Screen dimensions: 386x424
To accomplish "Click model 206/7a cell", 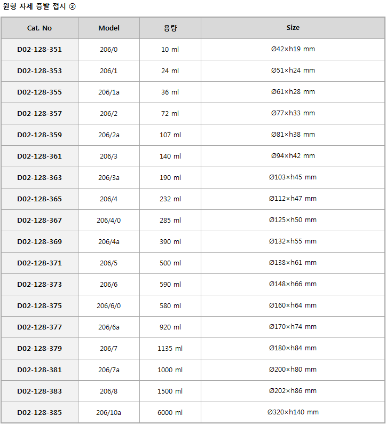I will 109,370.
